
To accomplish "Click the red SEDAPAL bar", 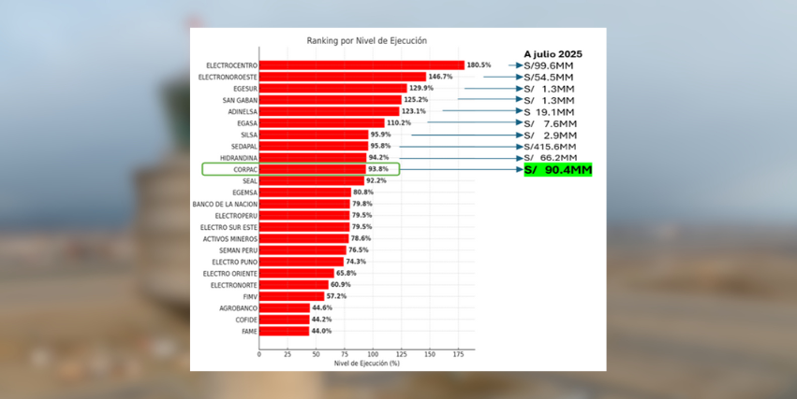I will coord(314,146).
